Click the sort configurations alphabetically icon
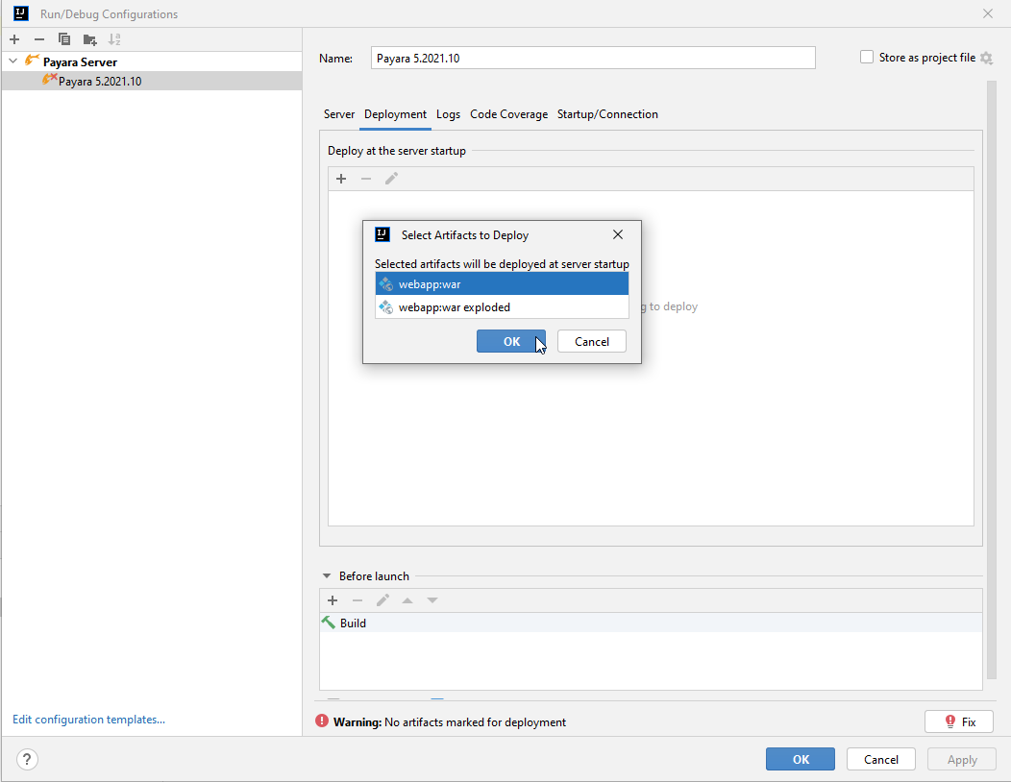 [x=114, y=39]
